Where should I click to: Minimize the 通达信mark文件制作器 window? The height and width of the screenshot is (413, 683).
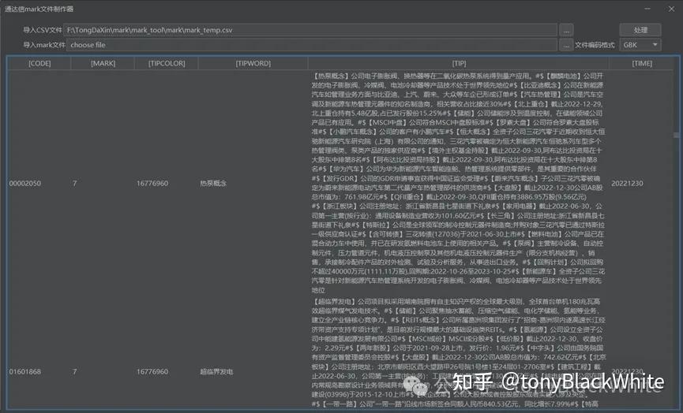[647, 9]
